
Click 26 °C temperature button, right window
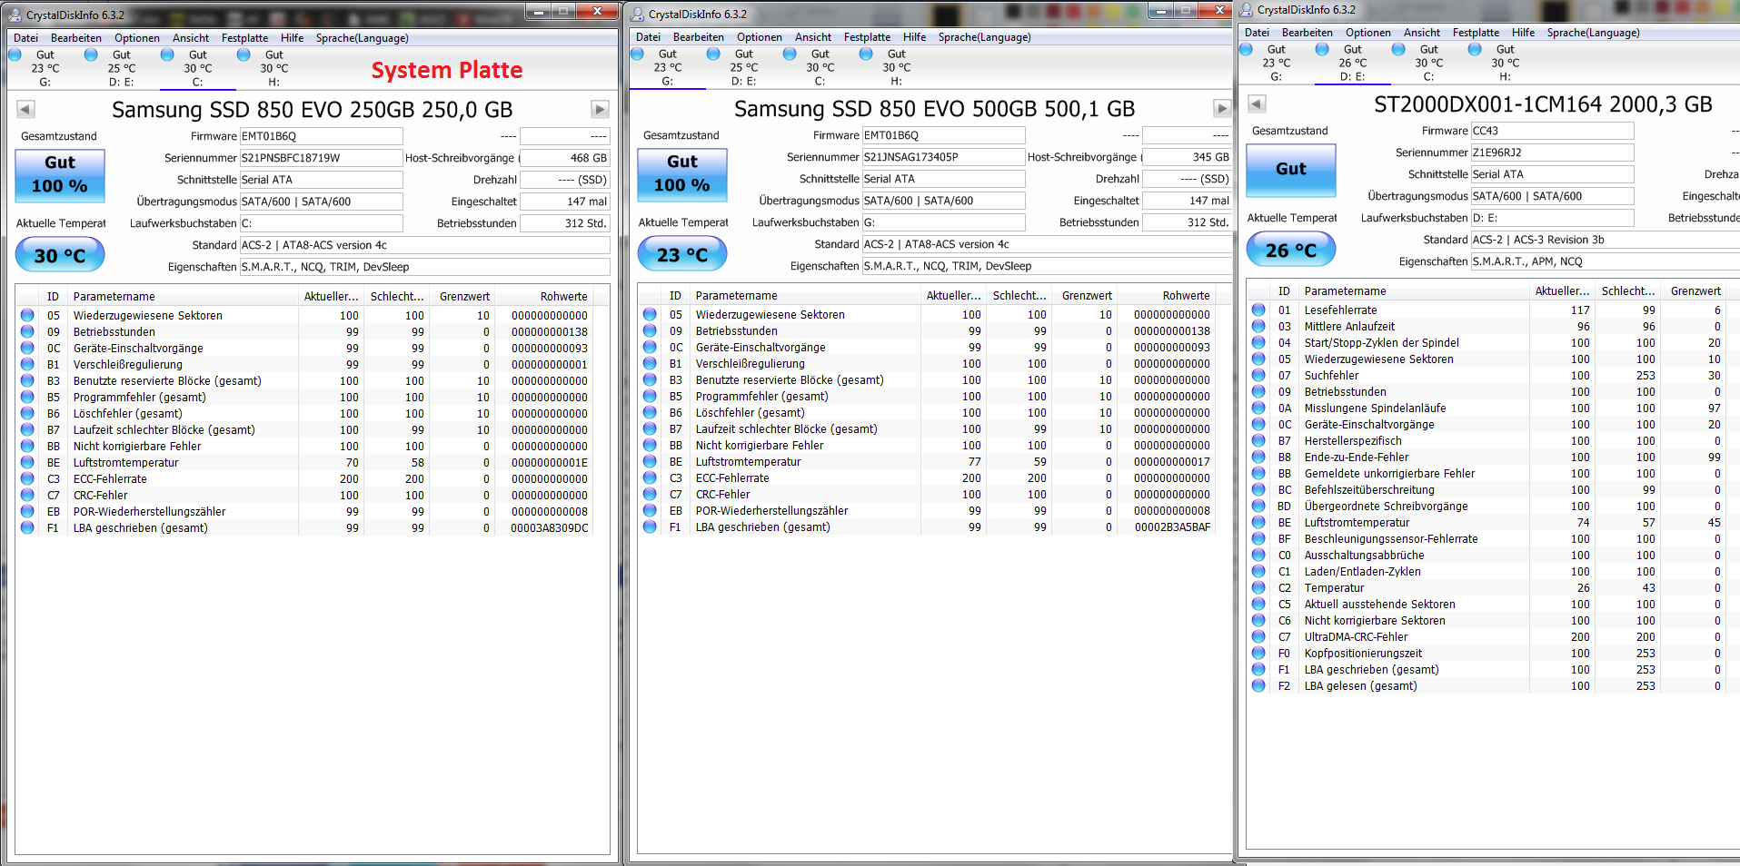pos(1291,250)
